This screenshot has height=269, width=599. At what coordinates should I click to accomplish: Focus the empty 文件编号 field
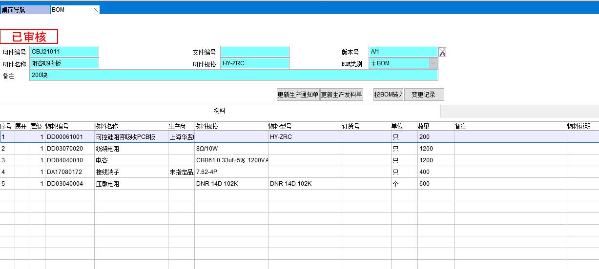coord(255,52)
